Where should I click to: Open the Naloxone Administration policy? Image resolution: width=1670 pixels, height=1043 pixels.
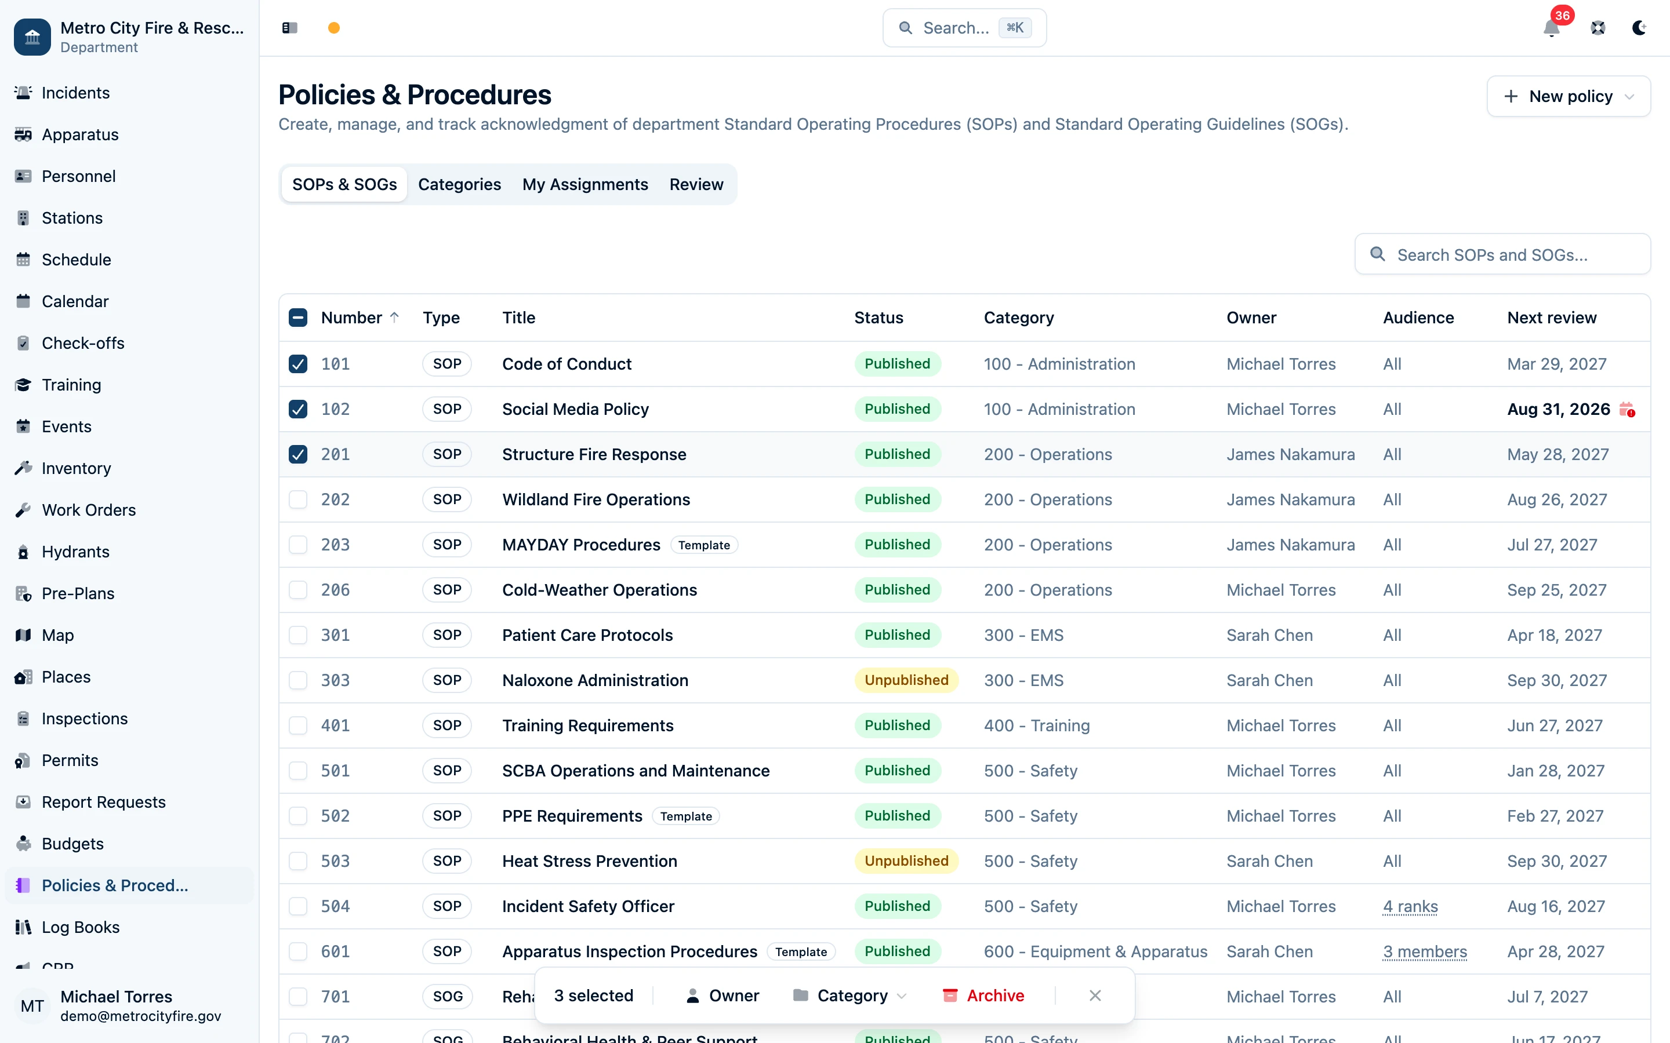click(595, 680)
